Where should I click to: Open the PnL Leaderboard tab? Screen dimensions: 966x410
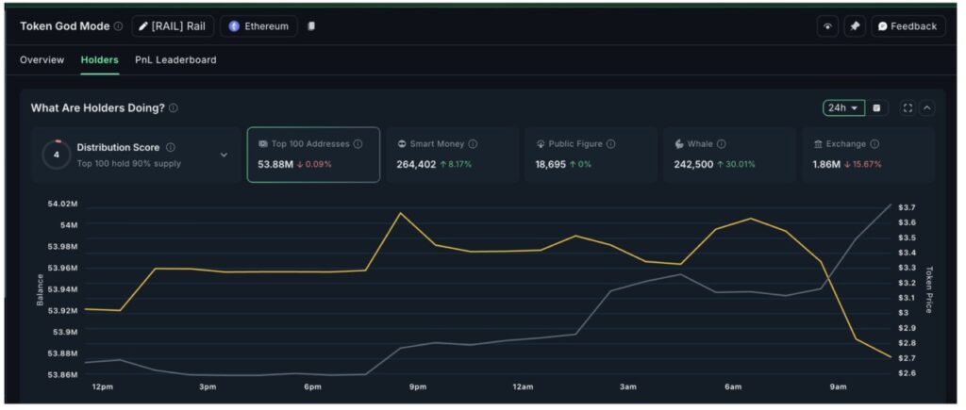(175, 60)
